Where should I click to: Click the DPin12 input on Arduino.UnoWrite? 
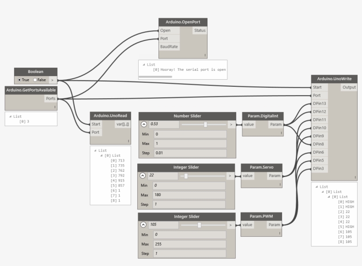[320, 112]
